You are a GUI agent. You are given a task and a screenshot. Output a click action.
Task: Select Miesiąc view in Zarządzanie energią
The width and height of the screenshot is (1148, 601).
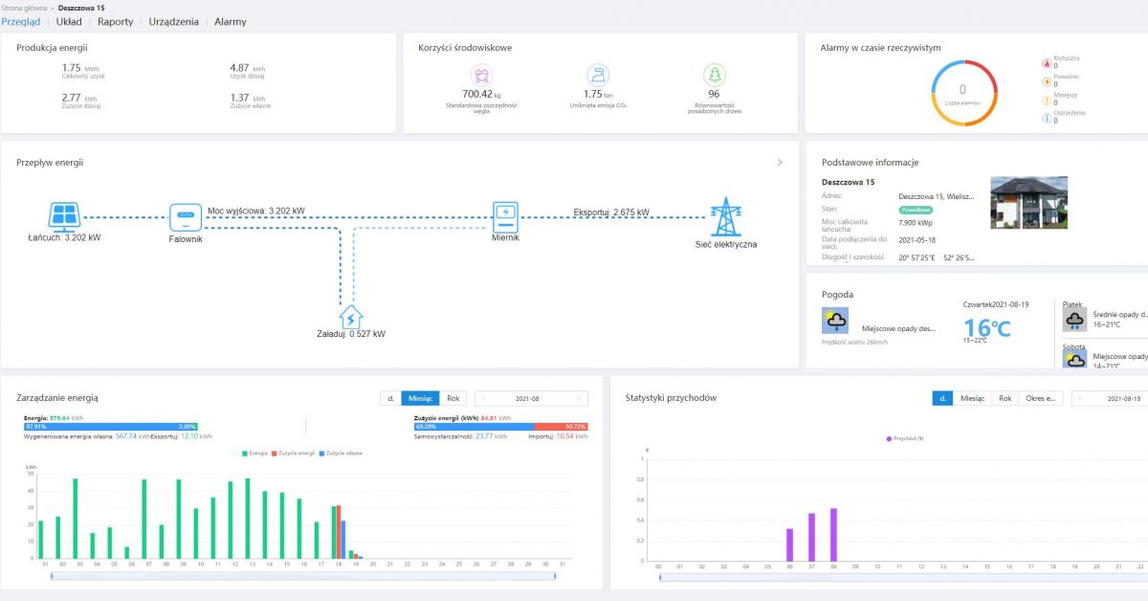[421, 398]
